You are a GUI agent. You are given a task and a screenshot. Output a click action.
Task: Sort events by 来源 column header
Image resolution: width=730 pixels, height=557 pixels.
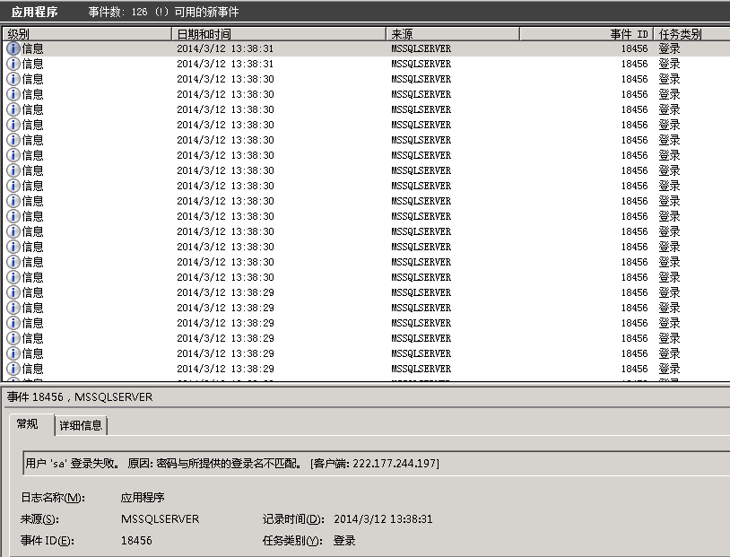point(453,34)
